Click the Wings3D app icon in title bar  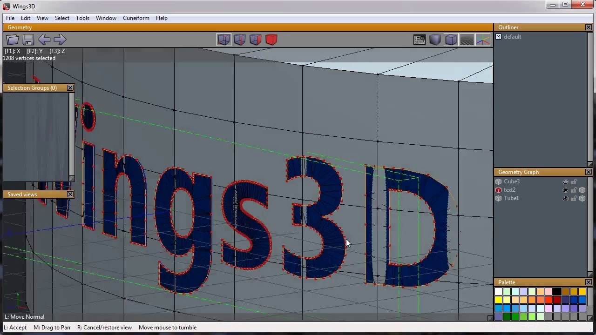point(7,6)
